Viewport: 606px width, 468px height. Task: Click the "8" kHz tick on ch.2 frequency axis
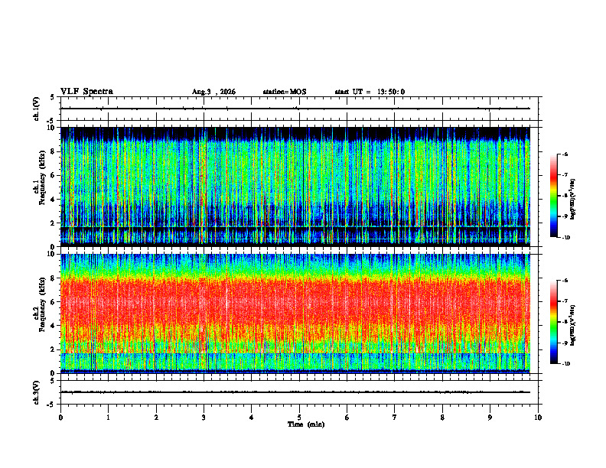53,278
